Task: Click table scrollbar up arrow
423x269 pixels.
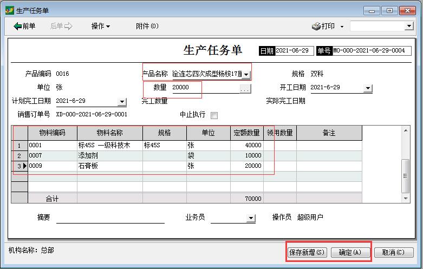Action: coord(406,131)
